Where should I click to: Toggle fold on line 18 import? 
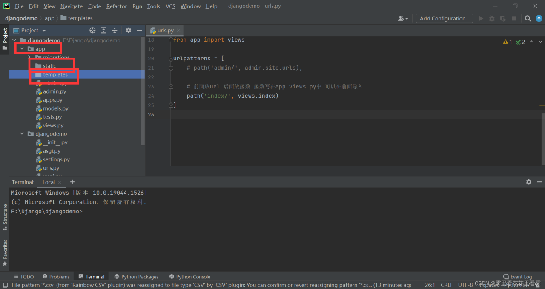tap(171, 40)
